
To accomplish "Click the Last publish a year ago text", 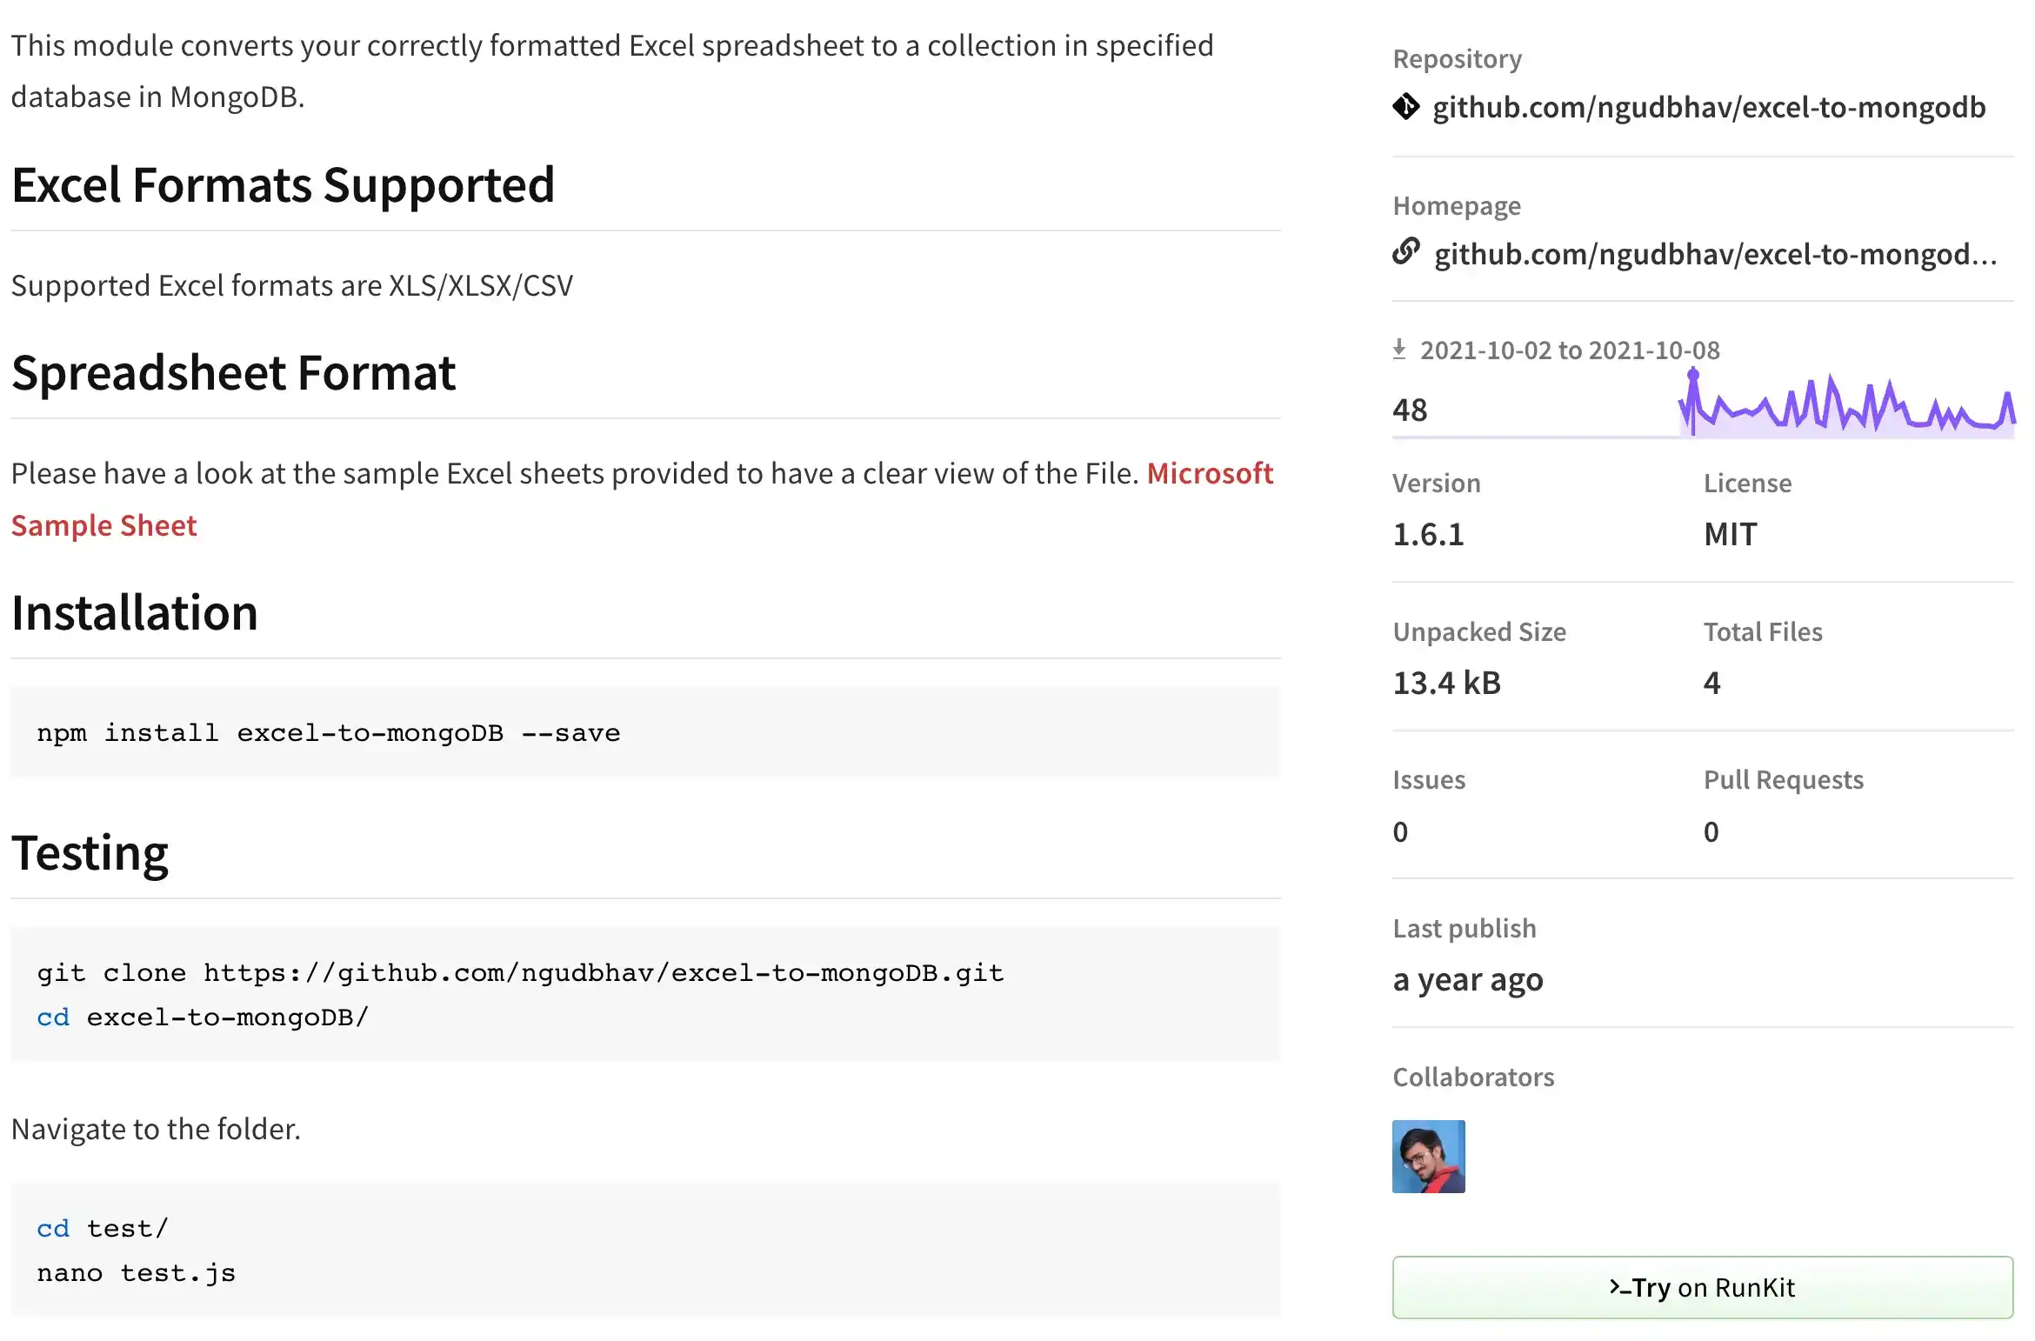I will [x=1468, y=979].
